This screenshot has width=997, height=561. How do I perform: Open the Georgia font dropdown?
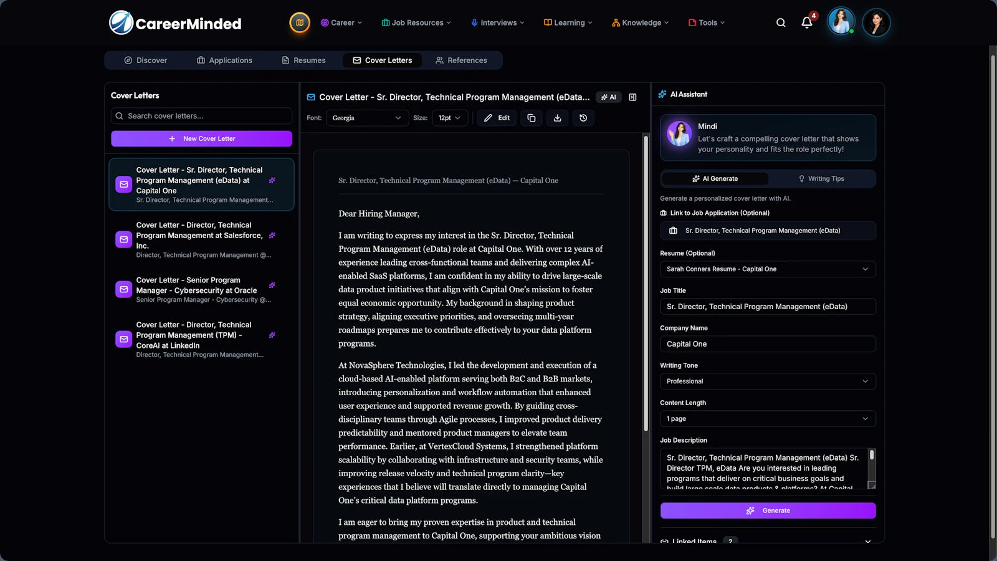tap(367, 118)
